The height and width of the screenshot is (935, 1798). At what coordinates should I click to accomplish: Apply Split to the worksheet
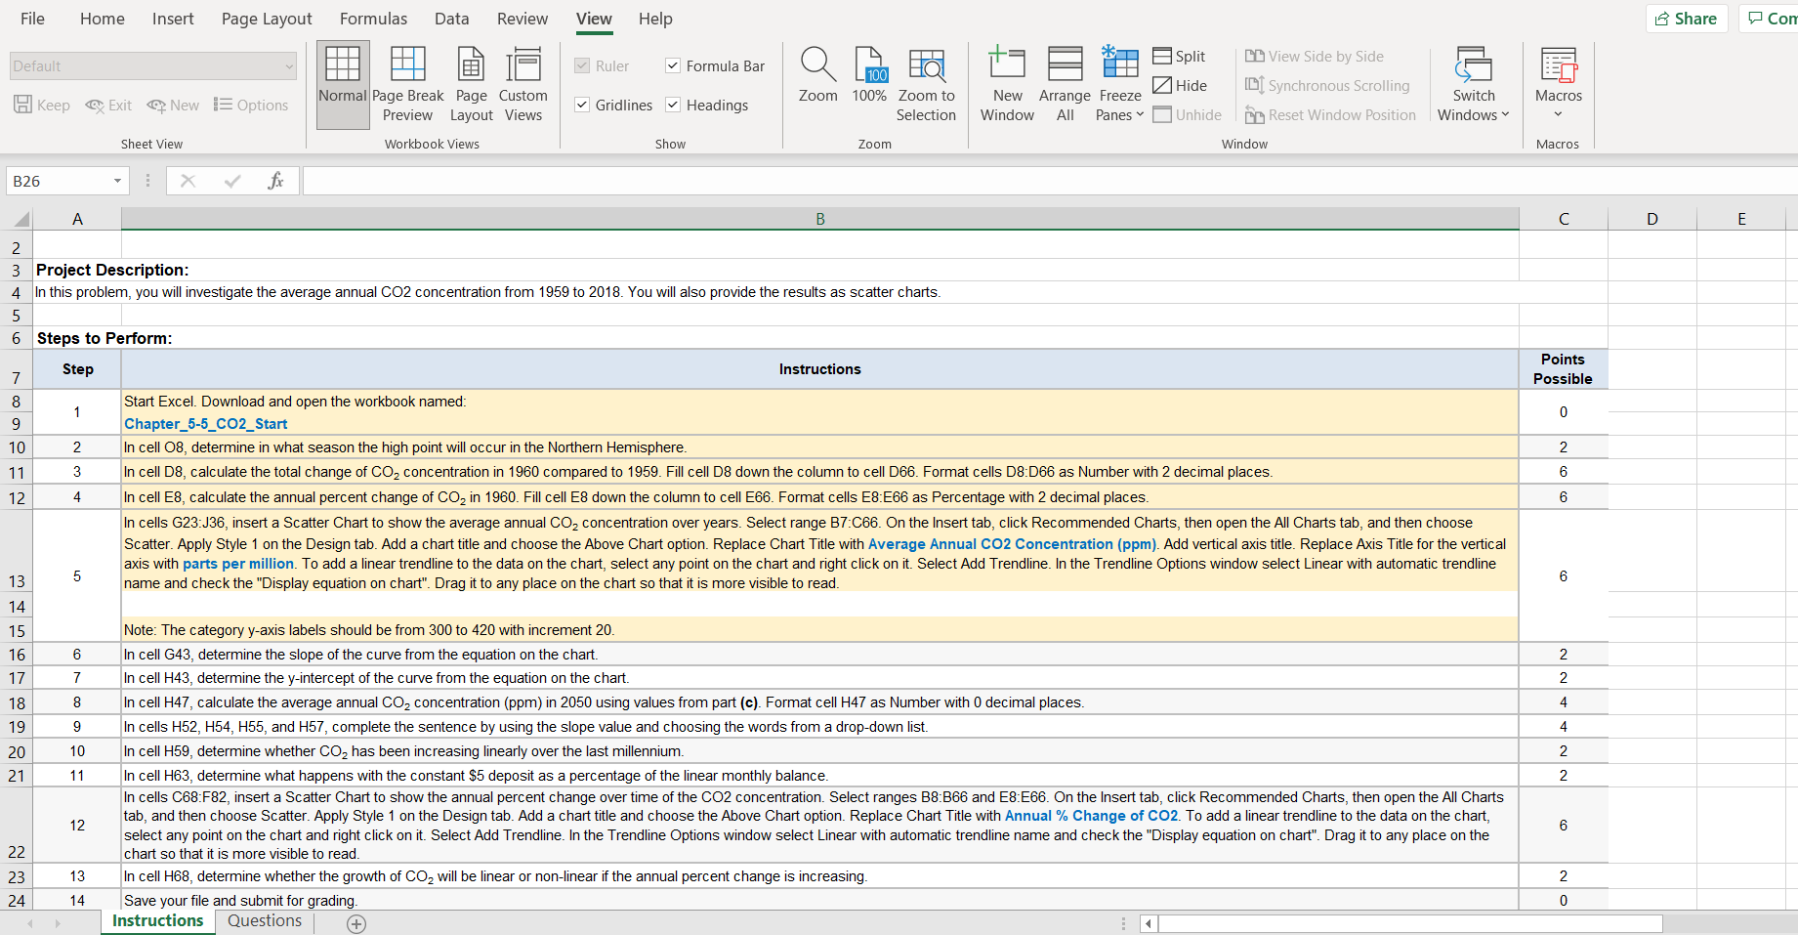point(1180,56)
